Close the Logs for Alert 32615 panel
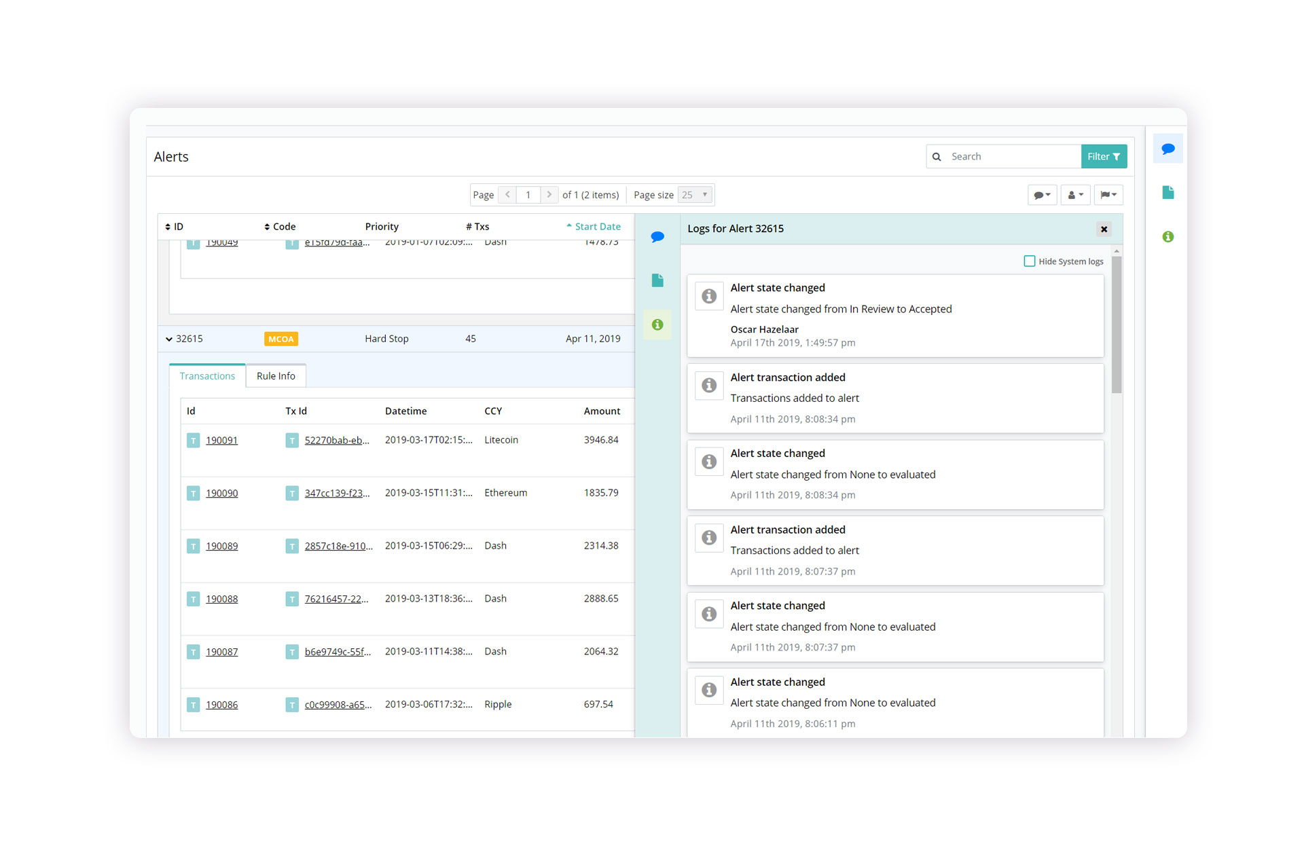1304x867 pixels. point(1104,229)
